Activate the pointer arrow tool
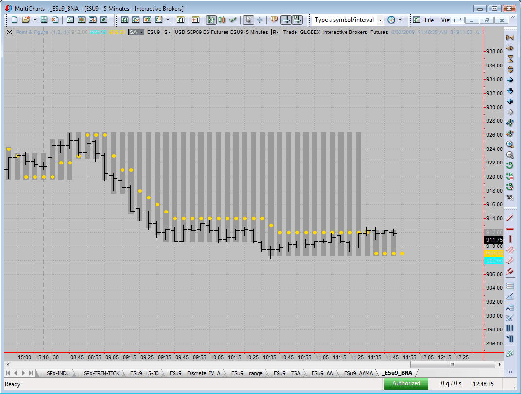This screenshot has height=394, width=521. 248,20
